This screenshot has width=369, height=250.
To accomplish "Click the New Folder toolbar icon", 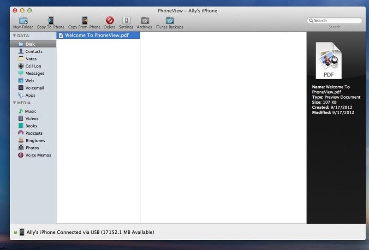I will [23, 20].
